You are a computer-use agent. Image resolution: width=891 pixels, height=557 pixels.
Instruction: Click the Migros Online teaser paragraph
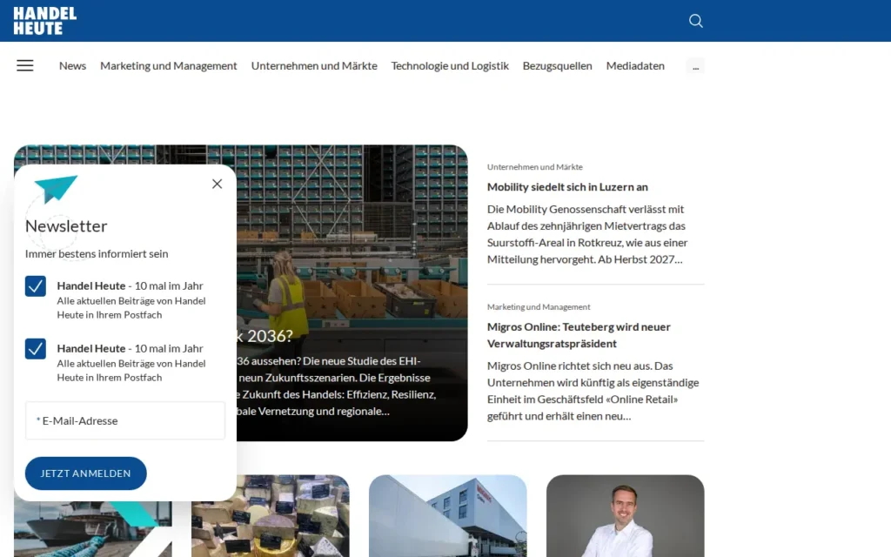click(593, 391)
